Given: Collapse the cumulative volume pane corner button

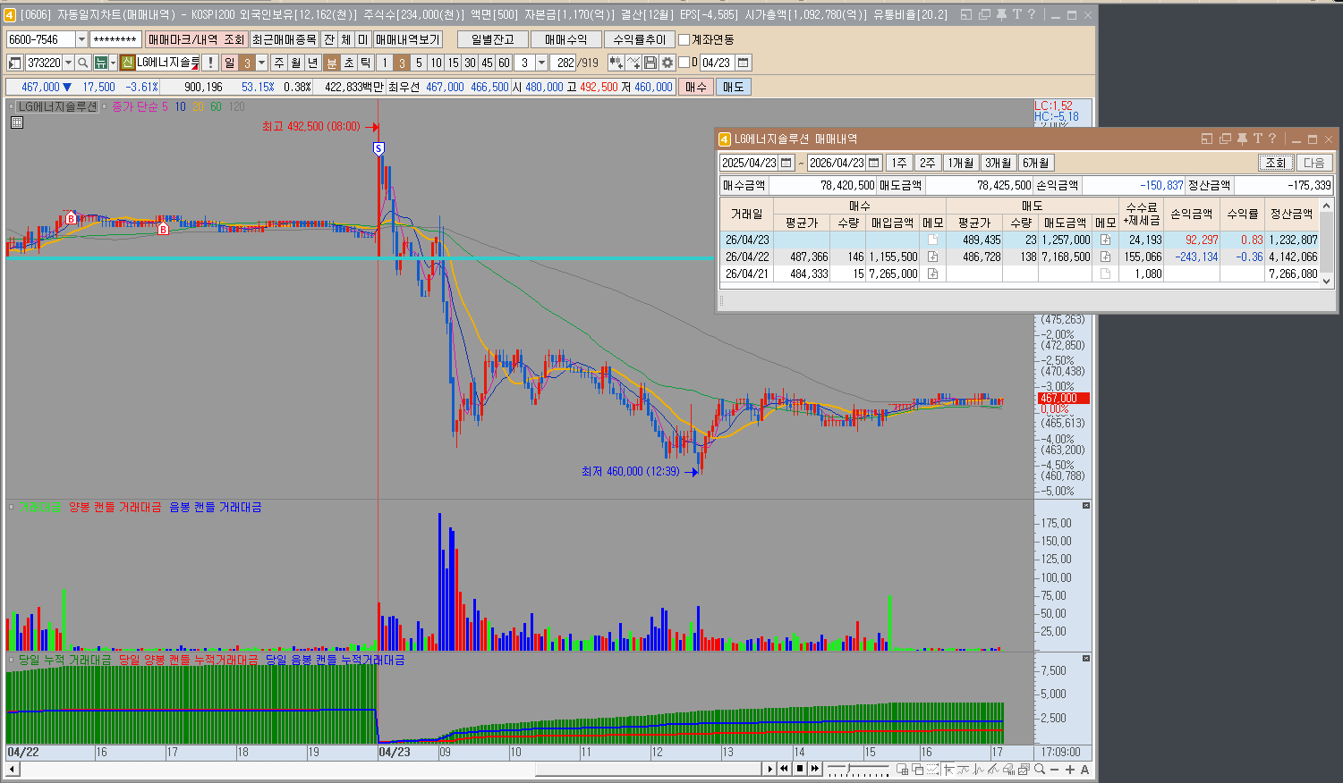Looking at the screenshot, I should pyautogui.click(x=1086, y=659).
